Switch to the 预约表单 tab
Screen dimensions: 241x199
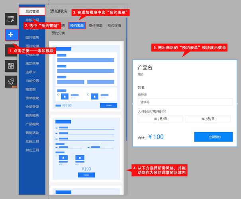[x=77, y=25]
